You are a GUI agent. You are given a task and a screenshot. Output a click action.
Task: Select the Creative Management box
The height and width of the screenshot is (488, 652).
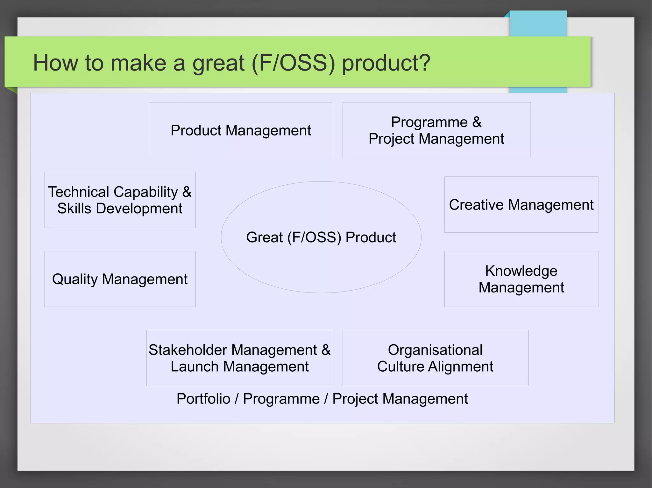(521, 204)
